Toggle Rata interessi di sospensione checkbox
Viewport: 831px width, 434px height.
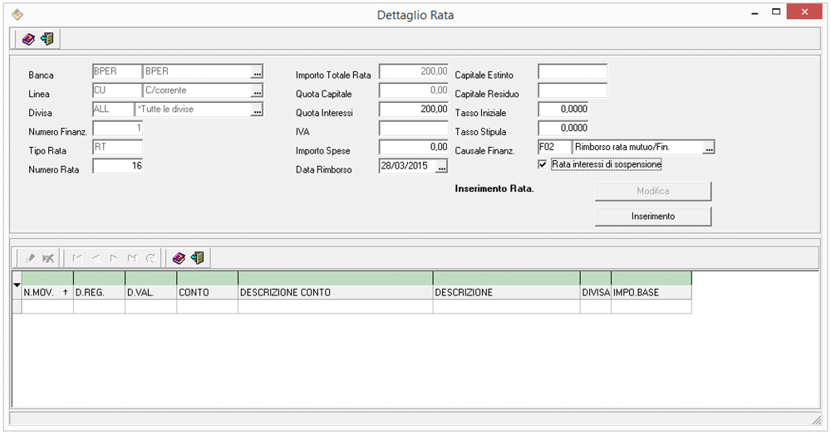(x=543, y=165)
